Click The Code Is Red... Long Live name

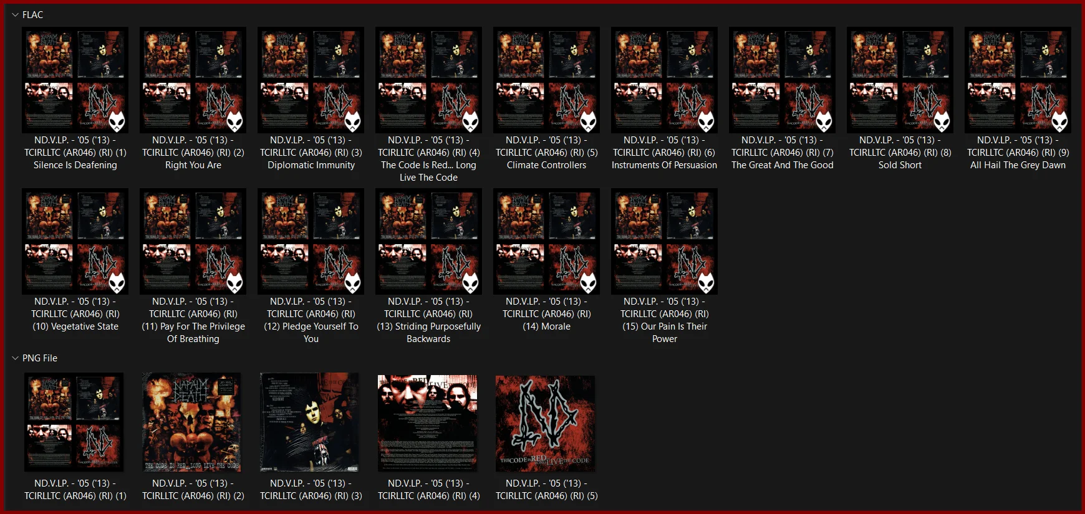(x=429, y=159)
